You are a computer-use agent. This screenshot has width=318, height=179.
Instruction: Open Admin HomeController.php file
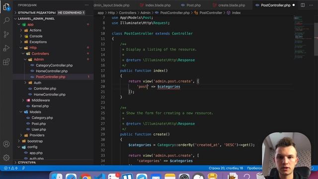point(52,71)
